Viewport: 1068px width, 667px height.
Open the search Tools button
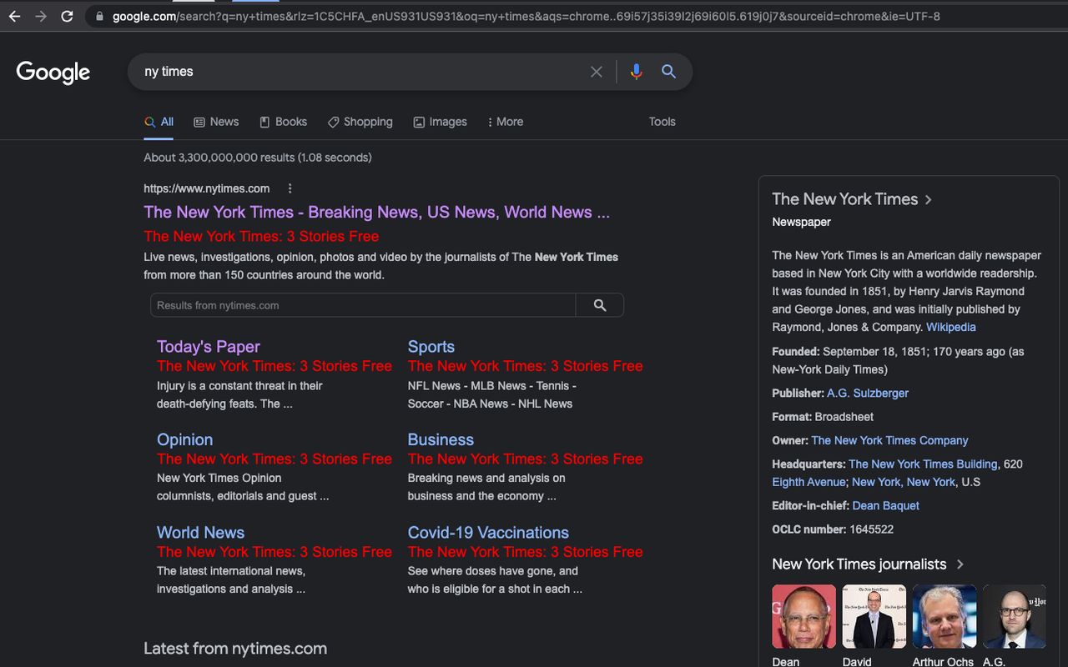[x=662, y=122]
